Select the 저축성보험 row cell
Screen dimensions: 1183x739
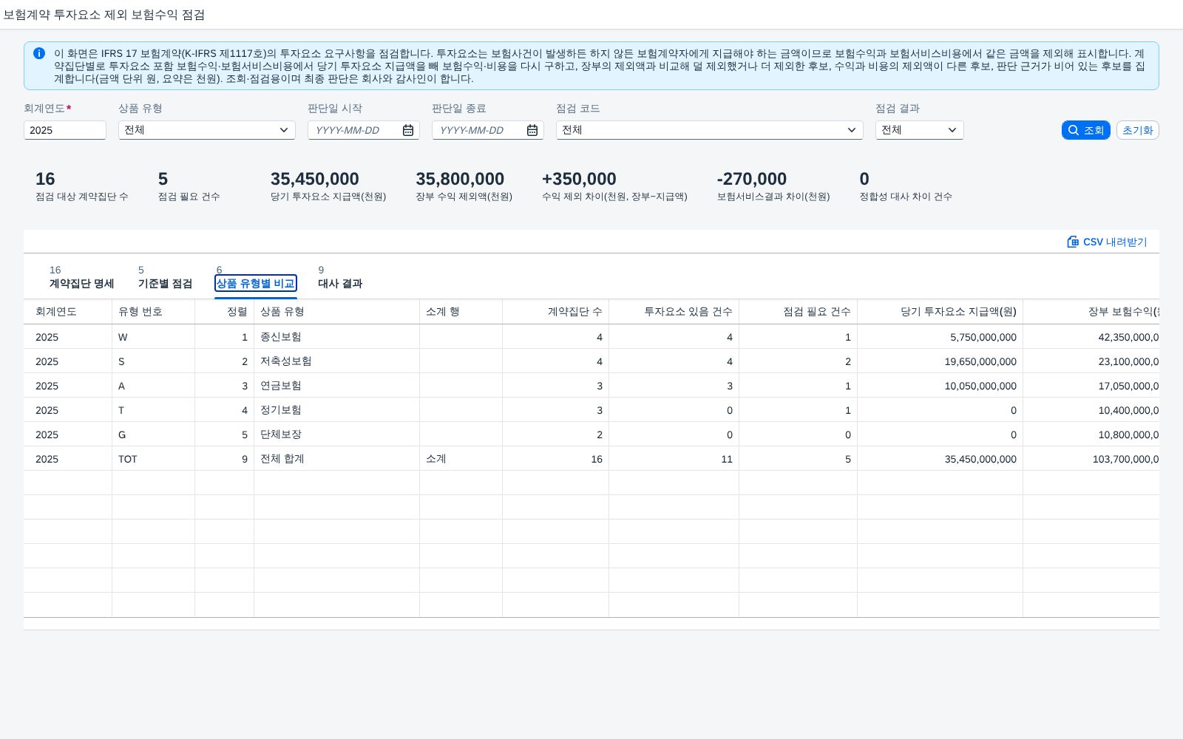(337, 361)
